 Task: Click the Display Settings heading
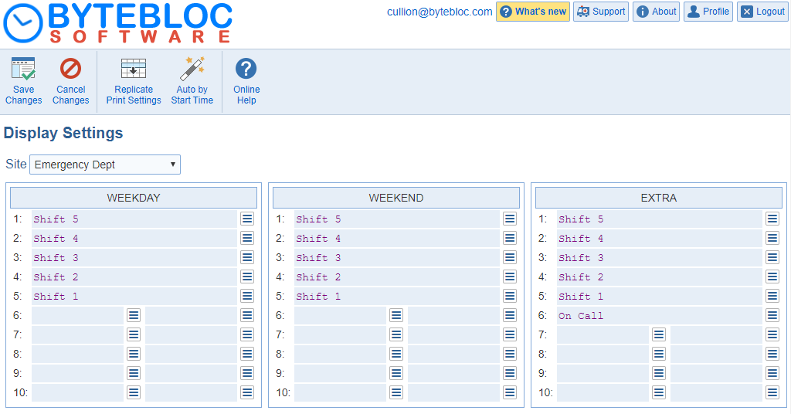coord(63,133)
